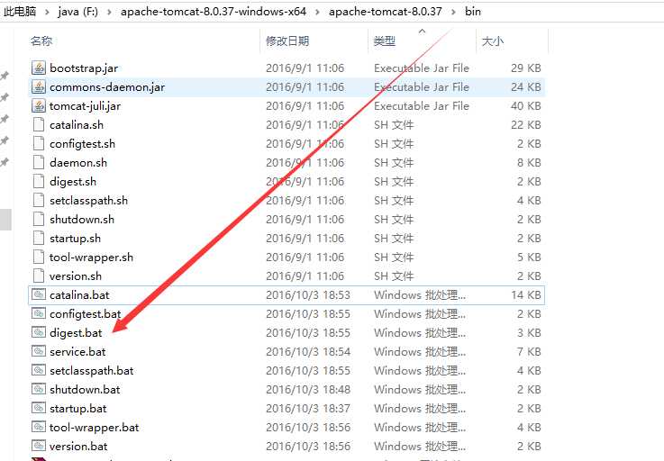Select the configtest.sh file icon

click(x=39, y=143)
